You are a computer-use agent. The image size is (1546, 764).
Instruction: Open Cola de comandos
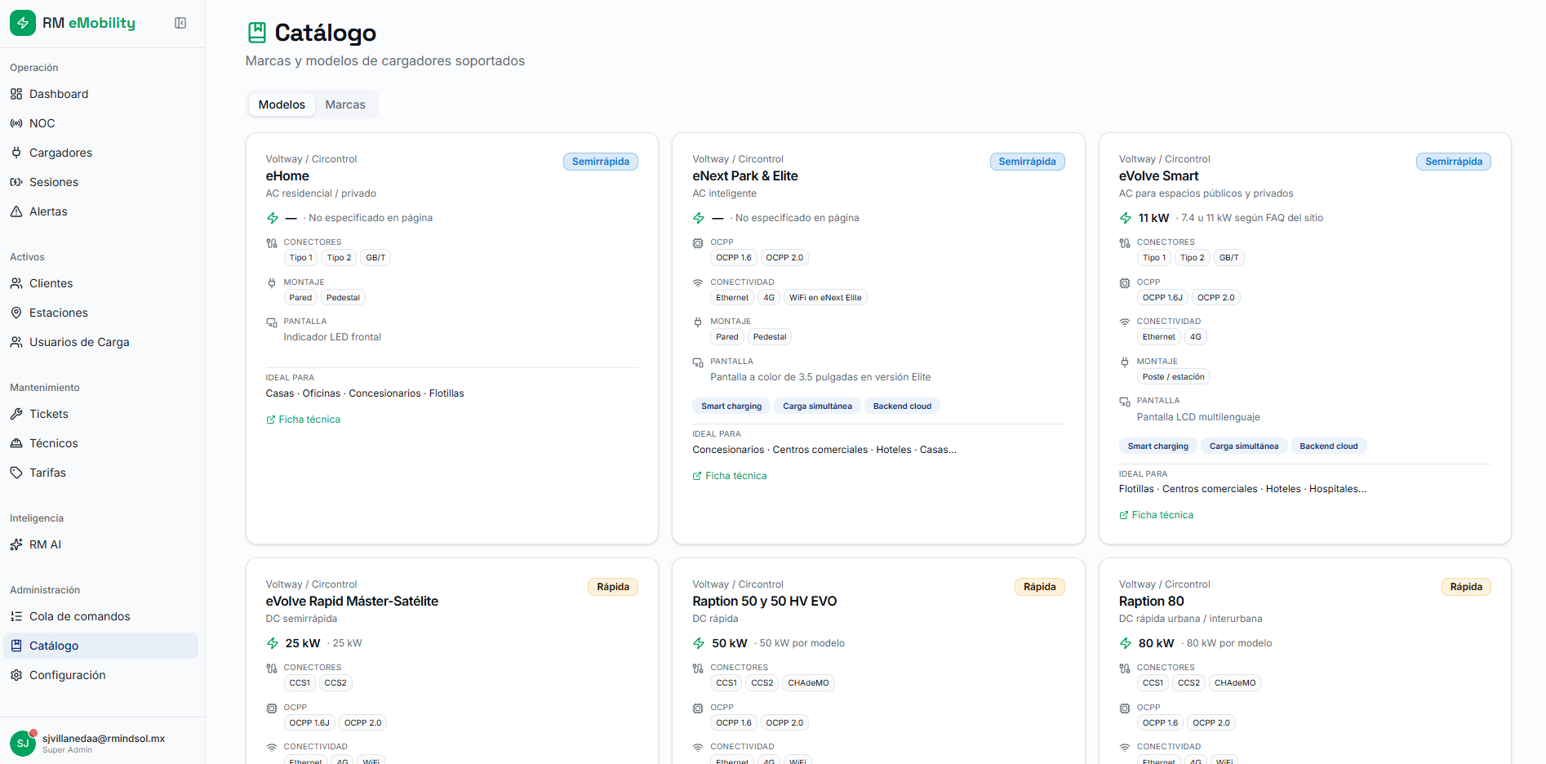tap(100, 616)
